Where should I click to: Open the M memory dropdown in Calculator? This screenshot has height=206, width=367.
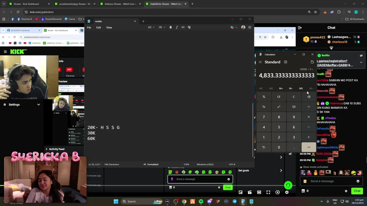(311, 88)
